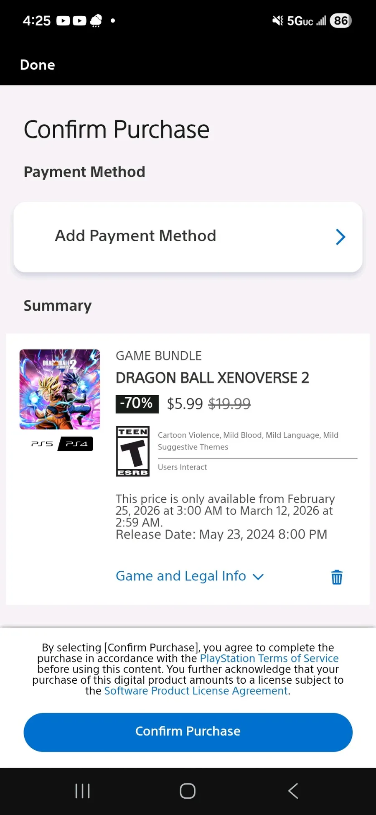Tap the -70% discount badge

pyautogui.click(x=137, y=404)
